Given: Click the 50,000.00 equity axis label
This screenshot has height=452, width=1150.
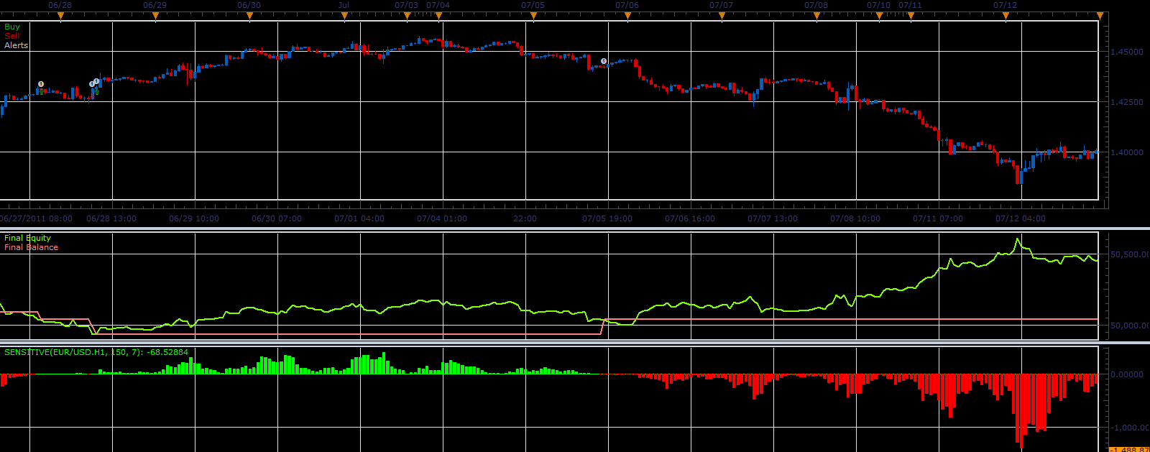Looking at the screenshot, I should coord(1130,326).
